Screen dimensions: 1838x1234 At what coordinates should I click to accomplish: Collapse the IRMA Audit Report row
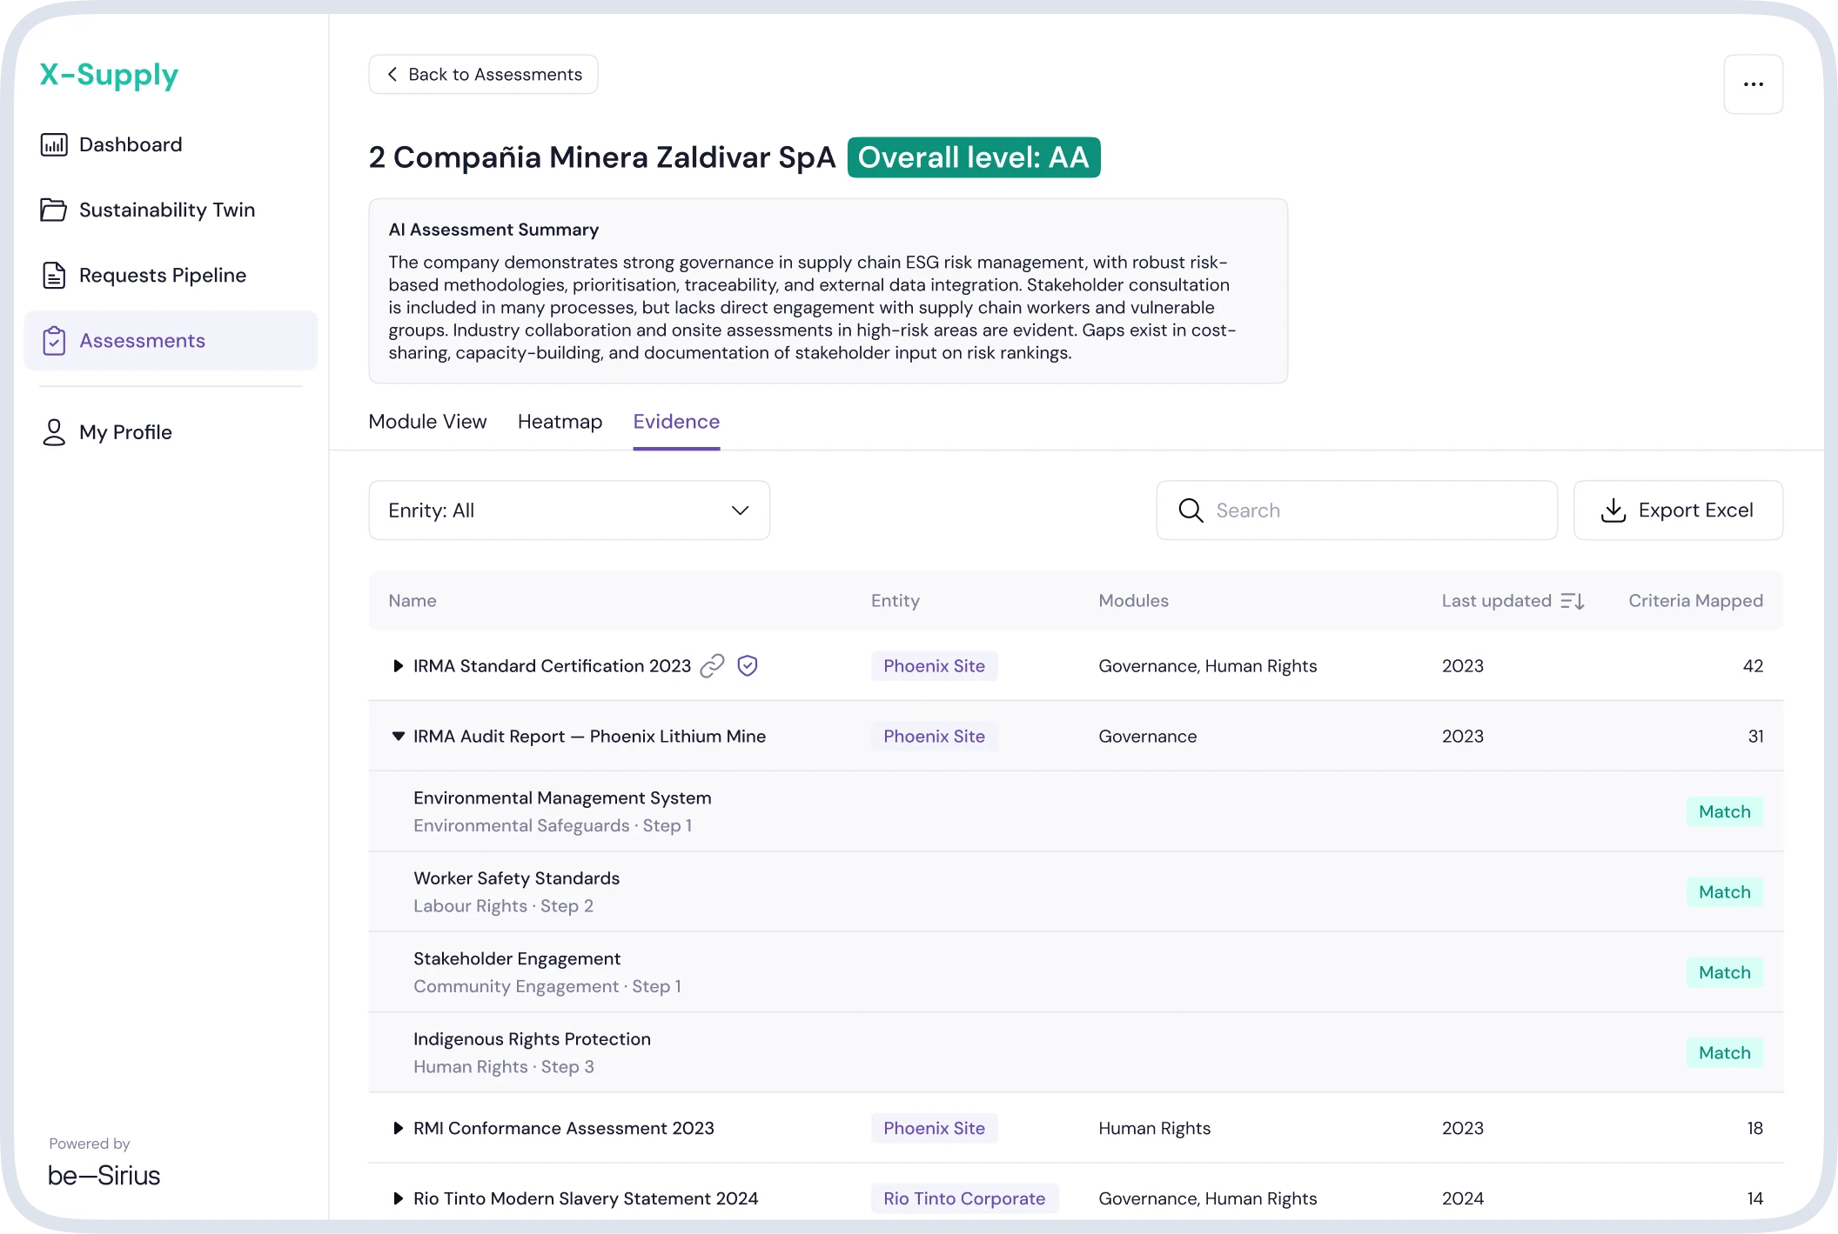tap(398, 737)
